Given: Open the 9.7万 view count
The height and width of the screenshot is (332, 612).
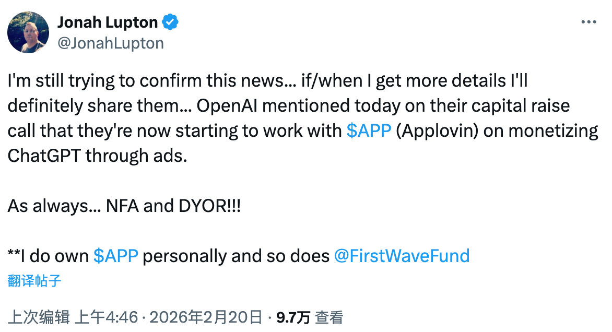Looking at the screenshot, I should coord(293,317).
